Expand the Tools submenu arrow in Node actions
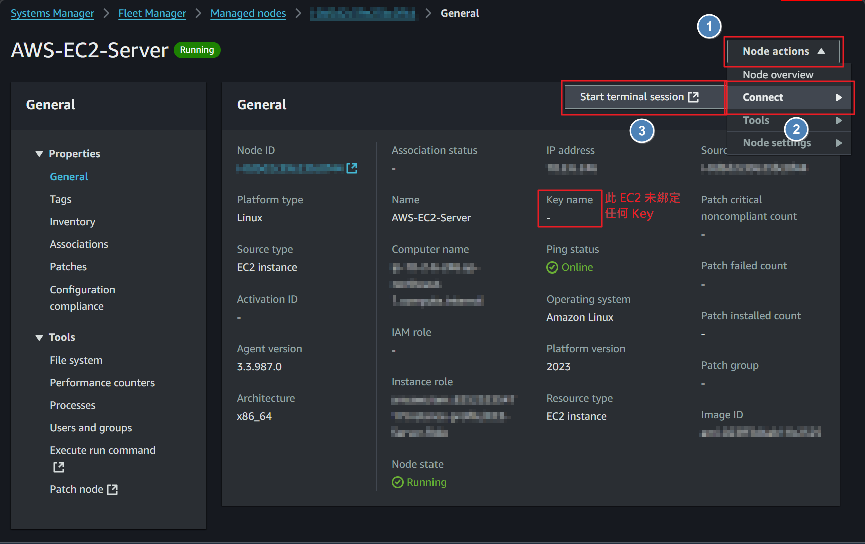Viewport: 865px width, 544px height. click(839, 120)
